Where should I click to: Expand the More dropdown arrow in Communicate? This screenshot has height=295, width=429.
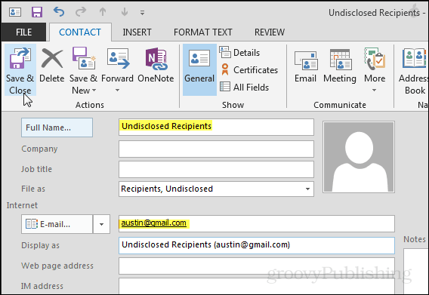pos(375,90)
